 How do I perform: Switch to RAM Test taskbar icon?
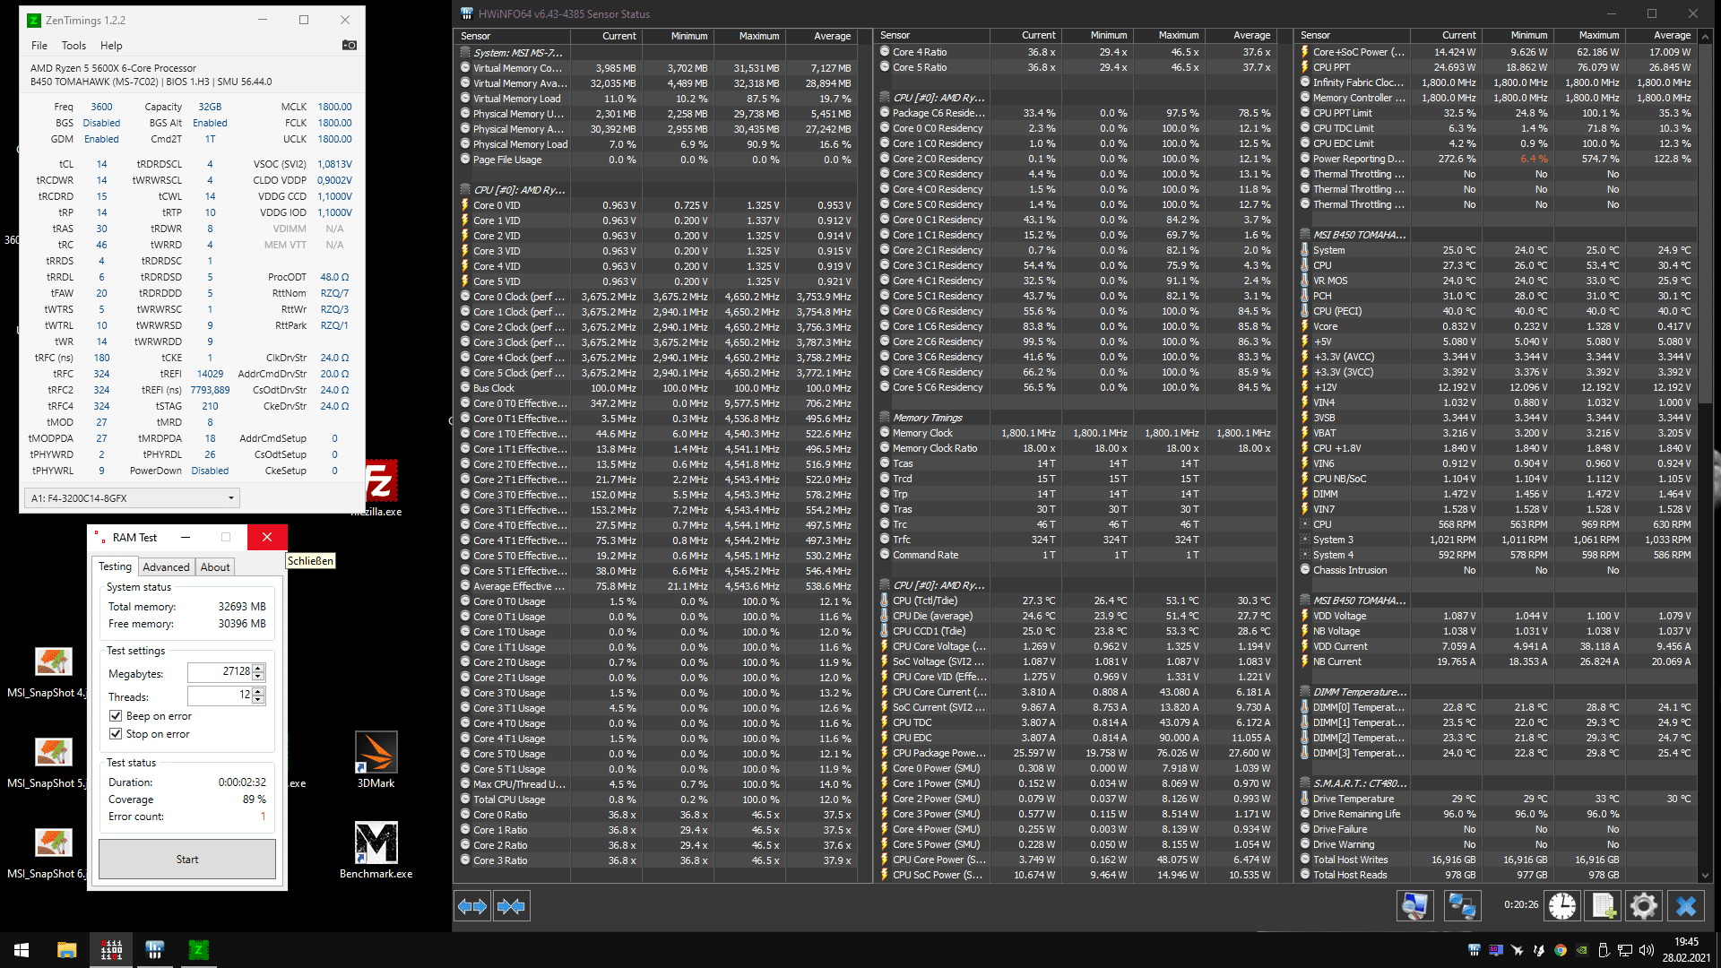point(111,950)
